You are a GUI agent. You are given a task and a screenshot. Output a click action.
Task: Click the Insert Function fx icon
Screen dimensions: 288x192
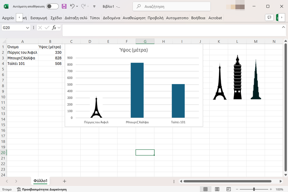[x=54, y=28]
